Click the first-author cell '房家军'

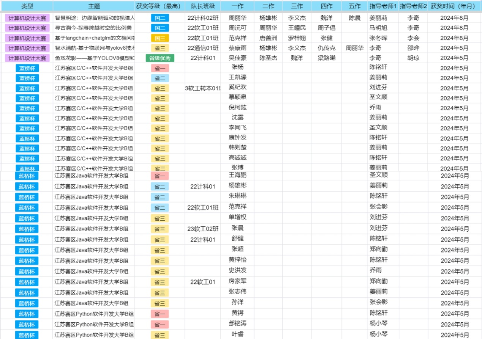click(237, 281)
